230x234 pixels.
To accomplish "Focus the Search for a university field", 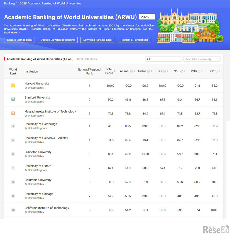I will tap(202, 59).
